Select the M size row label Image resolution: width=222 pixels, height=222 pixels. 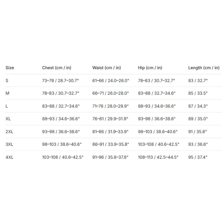pyautogui.click(x=7, y=93)
